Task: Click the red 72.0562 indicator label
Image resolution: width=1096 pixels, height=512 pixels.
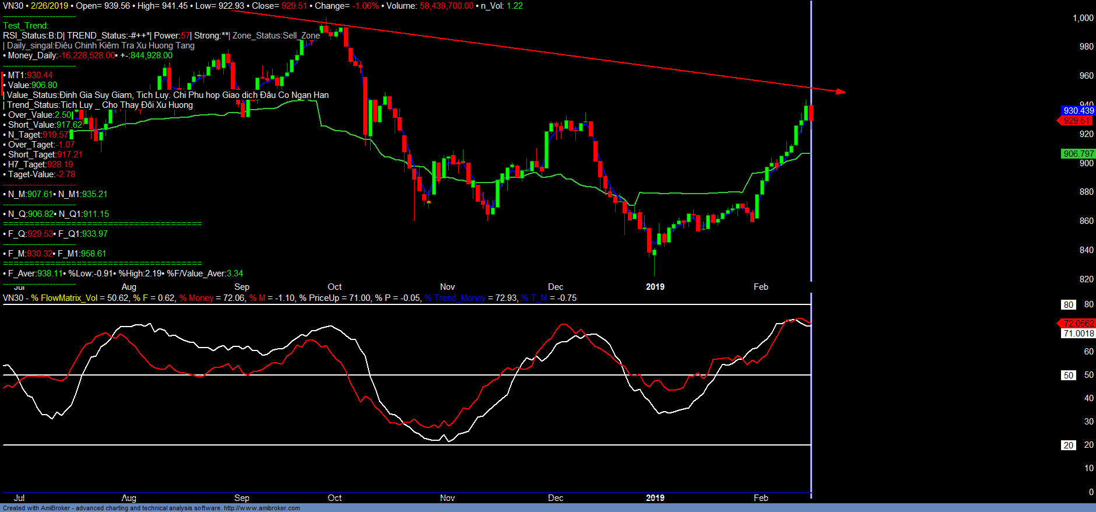Action: click(1078, 323)
